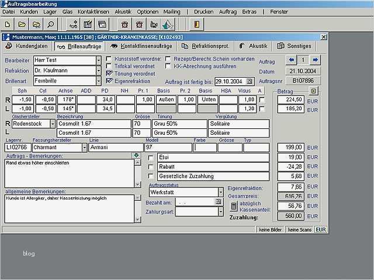This screenshot has width=374, height=280.
Task: Go to previous order with left arrow
Action: click(x=291, y=60)
